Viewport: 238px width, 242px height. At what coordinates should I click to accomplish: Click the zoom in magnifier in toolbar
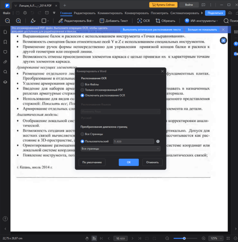[18, 21]
